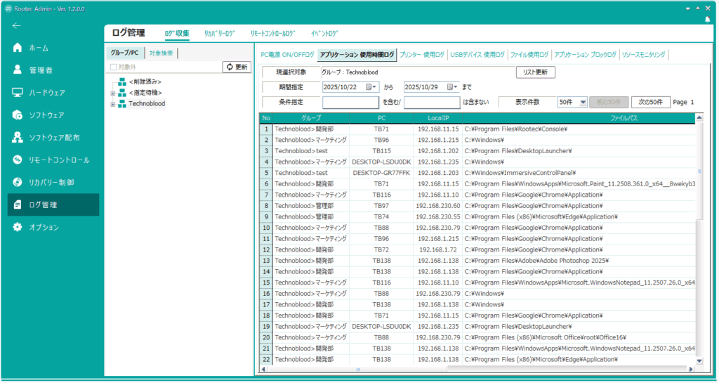Select the オプション gear icon
The width and height of the screenshot is (719, 383).
[x=18, y=228]
